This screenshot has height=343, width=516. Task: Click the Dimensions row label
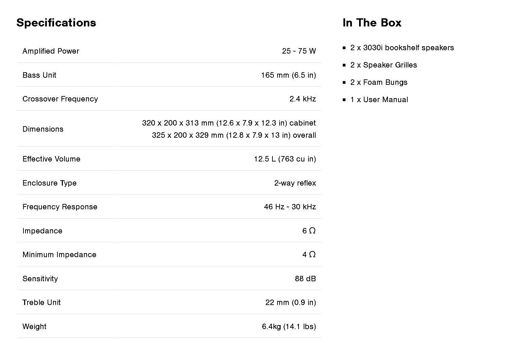tap(43, 129)
